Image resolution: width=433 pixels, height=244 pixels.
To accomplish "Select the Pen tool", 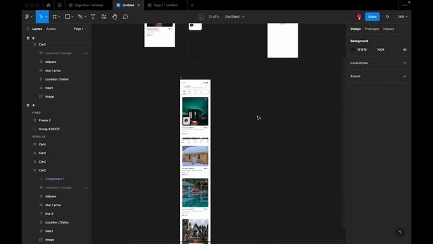I will click(80, 17).
